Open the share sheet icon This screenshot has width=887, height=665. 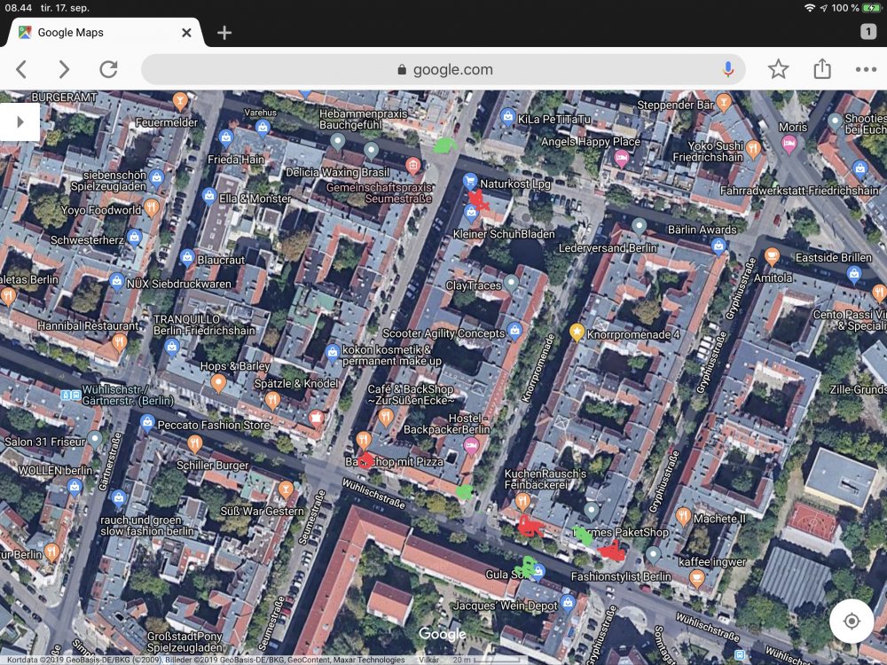point(822,69)
